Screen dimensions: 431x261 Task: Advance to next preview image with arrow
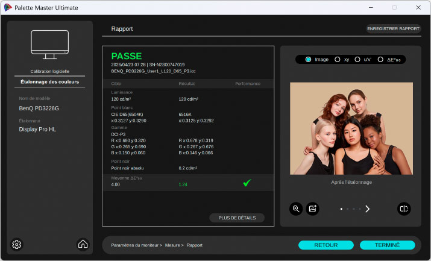(x=368, y=209)
